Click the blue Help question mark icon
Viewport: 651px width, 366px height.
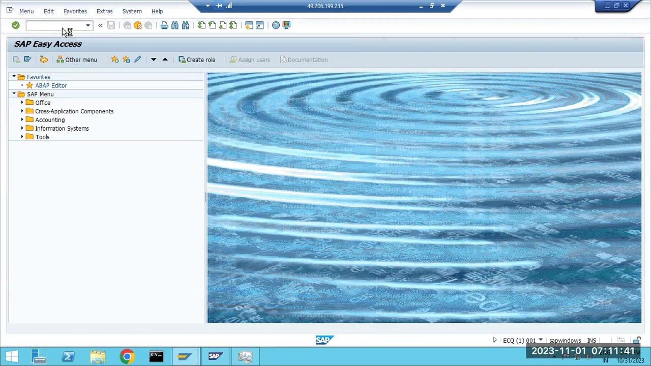coord(276,25)
